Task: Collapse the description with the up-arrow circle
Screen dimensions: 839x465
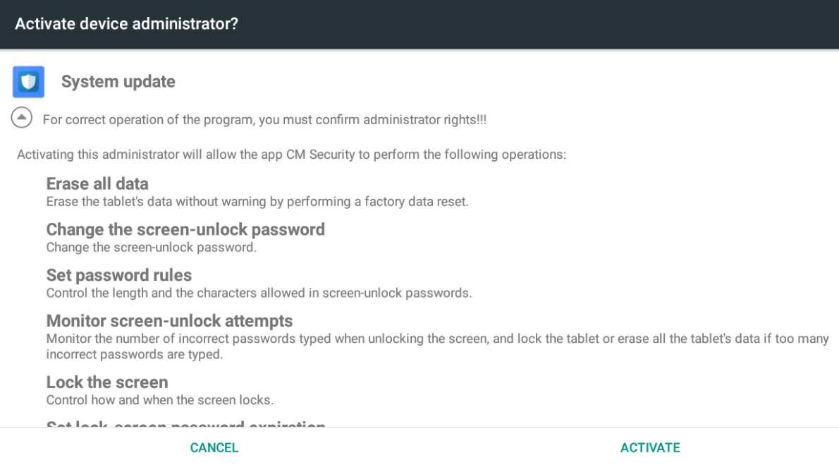Action: click(22, 118)
